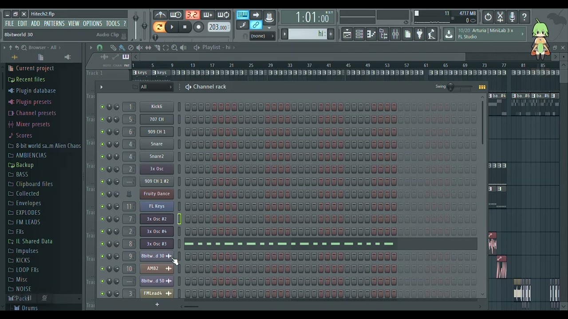This screenshot has height=319, width=568.
Task: Mute the Fruity Dance channel LED
Action: point(102,194)
